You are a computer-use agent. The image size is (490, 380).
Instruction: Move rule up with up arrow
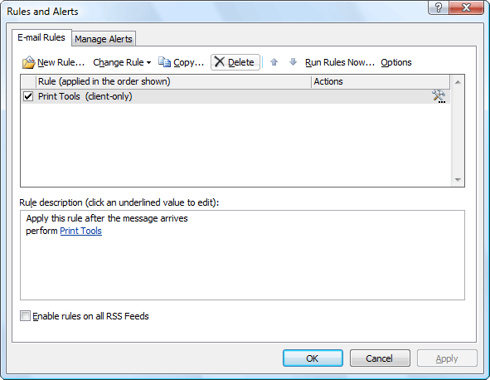[x=274, y=62]
